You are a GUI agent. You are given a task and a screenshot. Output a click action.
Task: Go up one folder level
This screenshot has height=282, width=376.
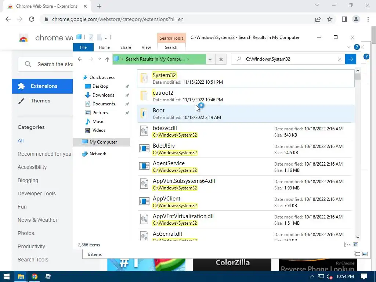(x=107, y=59)
